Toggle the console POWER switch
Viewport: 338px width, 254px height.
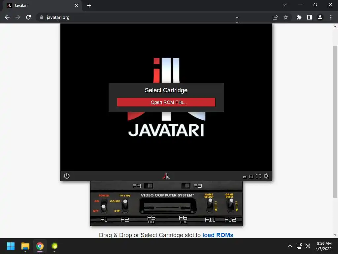[x=104, y=205]
